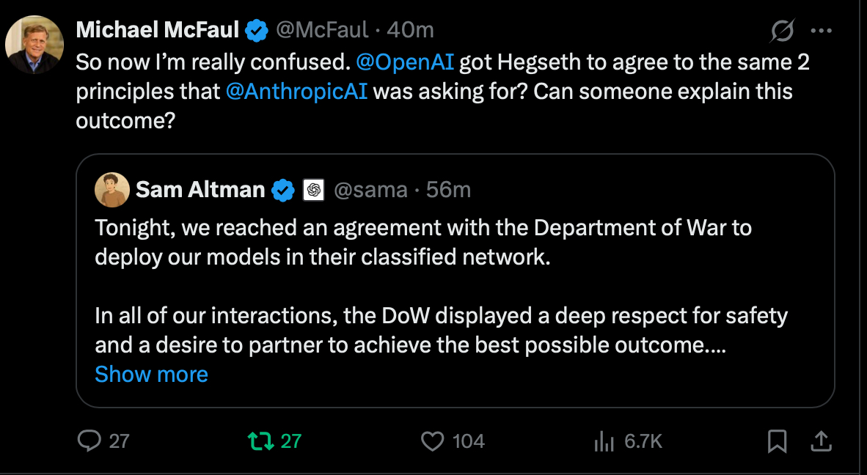This screenshot has width=867, height=475.
Task: Open the @OpenAI mention link
Action: click(405, 62)
